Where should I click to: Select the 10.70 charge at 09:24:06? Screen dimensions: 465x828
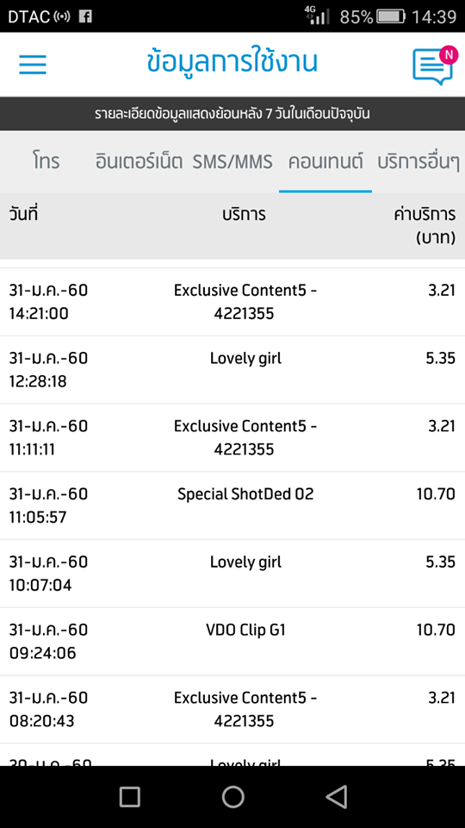pyautogui.click(x=436, y=630)
